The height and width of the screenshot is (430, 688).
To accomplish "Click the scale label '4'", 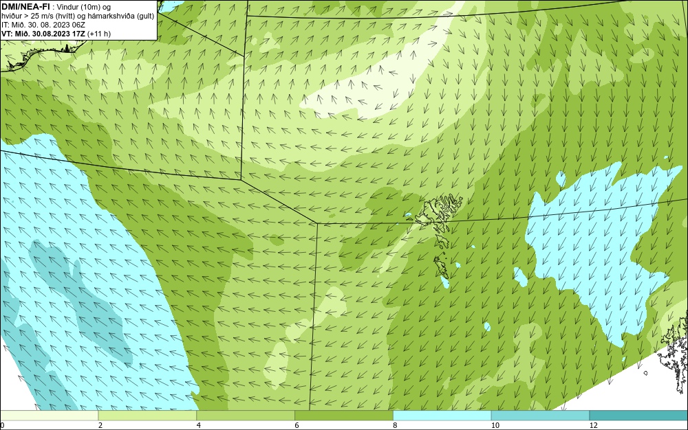I will tap(199, 425).
